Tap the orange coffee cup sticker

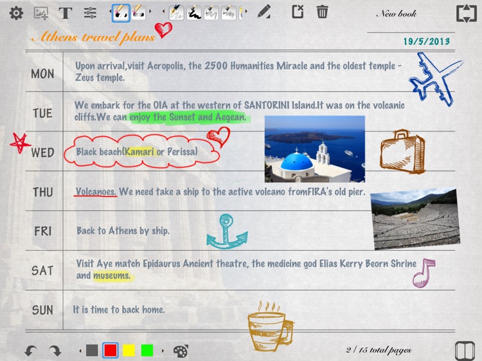tap(271, 326)
